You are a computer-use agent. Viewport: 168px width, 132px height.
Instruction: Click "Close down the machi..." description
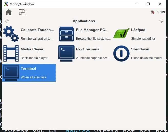[148, 58]
